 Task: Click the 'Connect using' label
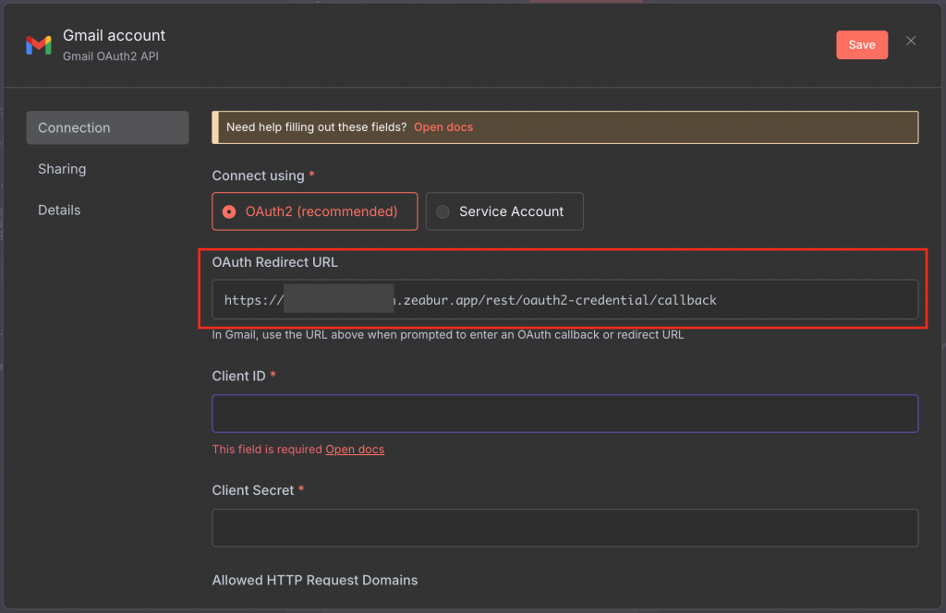259,175
